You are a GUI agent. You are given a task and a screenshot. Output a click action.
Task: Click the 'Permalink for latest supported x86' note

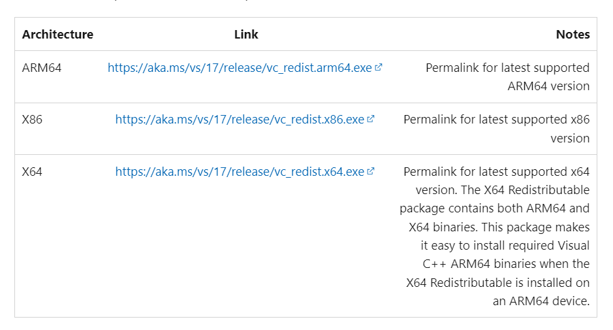497,120
